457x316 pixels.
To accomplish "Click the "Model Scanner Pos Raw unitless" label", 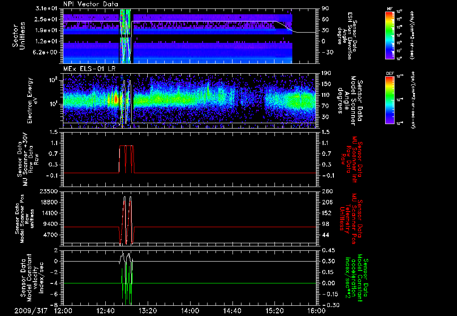I will [25, 219].
